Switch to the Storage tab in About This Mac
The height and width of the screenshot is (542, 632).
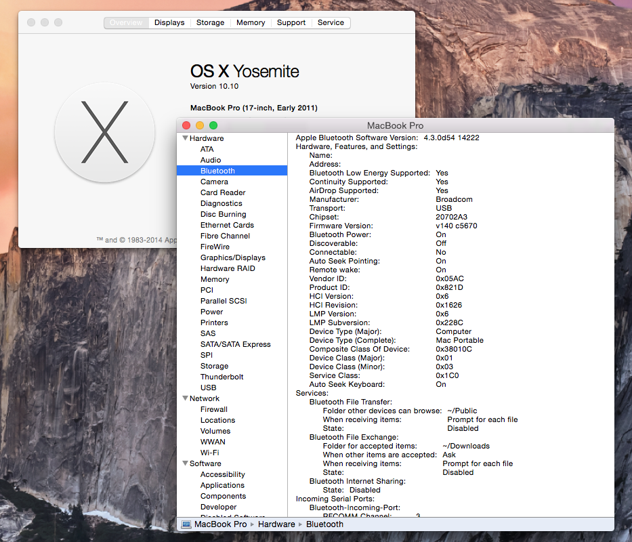click(210, 22)
